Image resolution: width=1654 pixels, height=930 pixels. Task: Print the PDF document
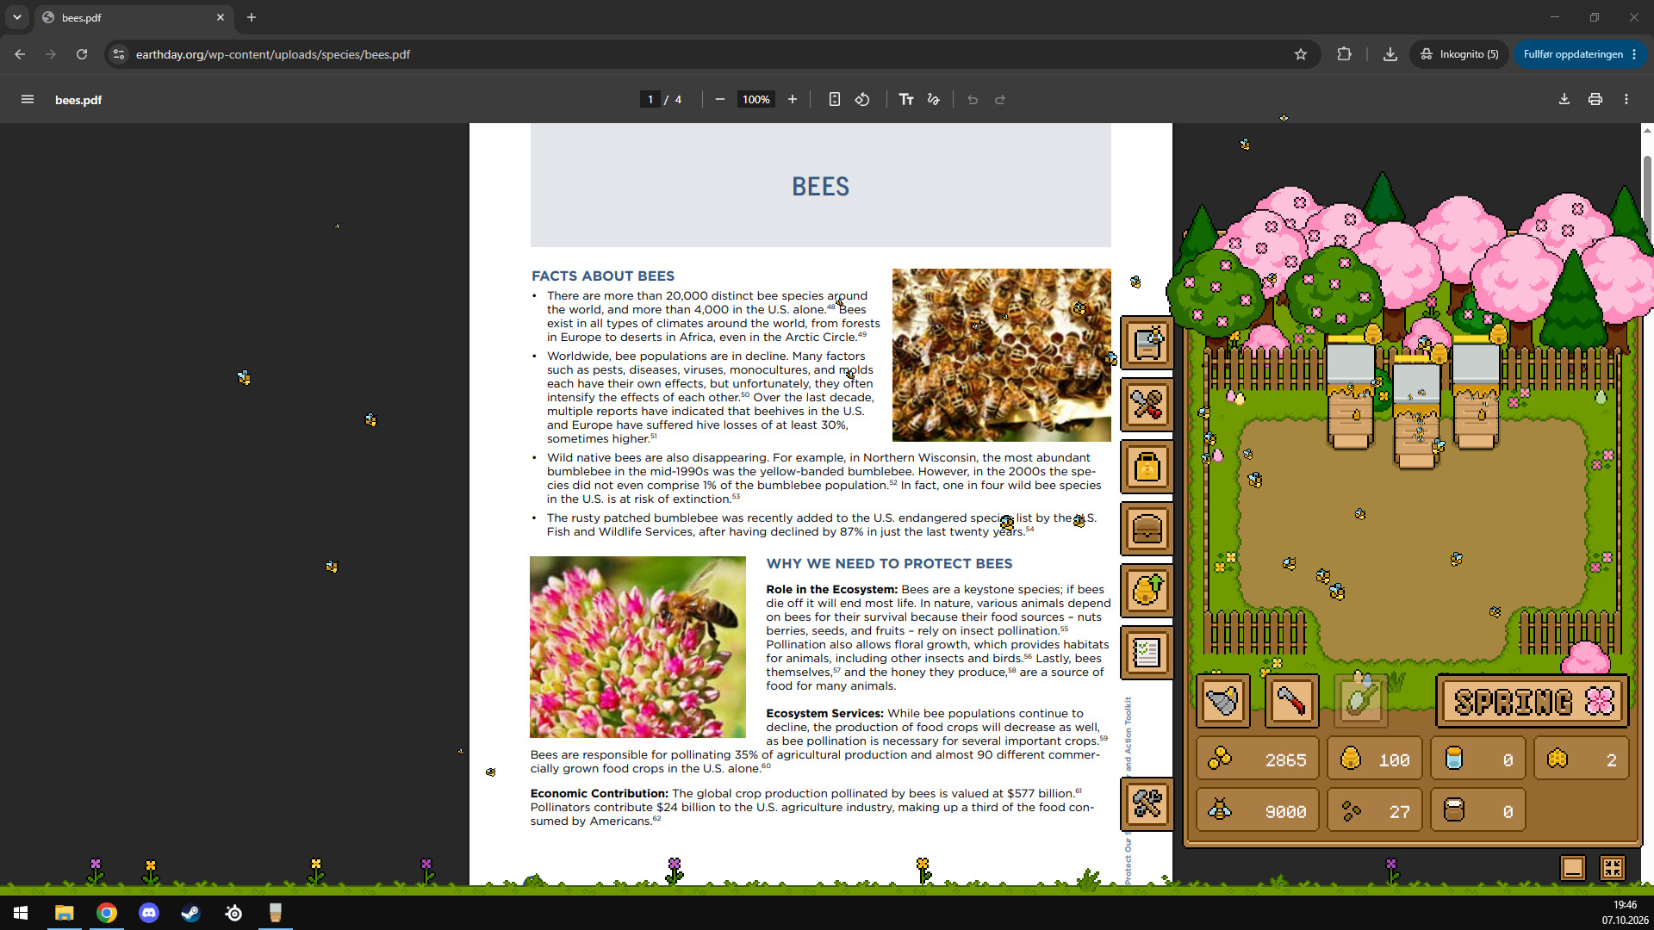(1595, 100)
